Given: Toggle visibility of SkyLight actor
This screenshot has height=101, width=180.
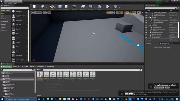Looking at the screenshot, I should [x=146, y=24].
